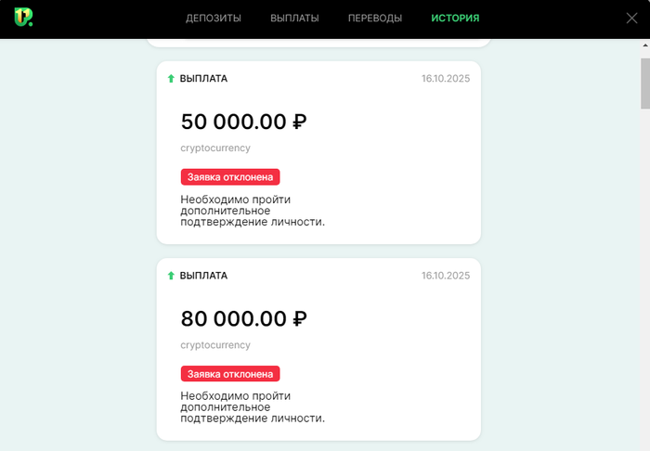Click cryptocurrency label under 50 000.00 ₽
The height and width of the screenshot is (451, 650).
[215, 148]
